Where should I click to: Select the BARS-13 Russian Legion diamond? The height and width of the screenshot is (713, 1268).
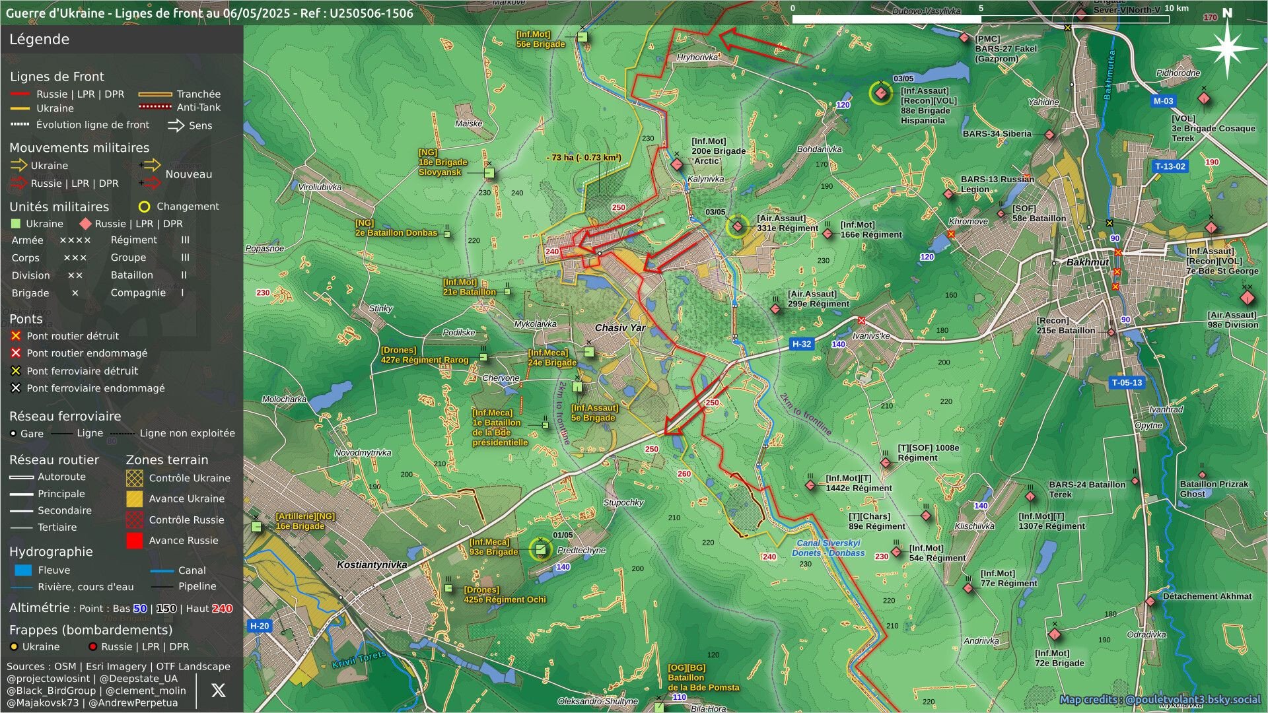click(x=948, y=194)
